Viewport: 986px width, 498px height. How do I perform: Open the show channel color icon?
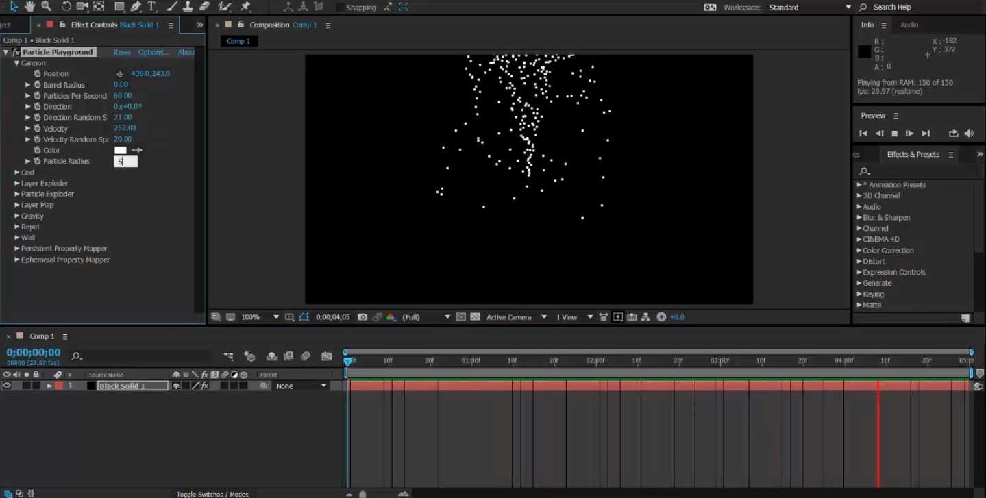click(391, 317)
